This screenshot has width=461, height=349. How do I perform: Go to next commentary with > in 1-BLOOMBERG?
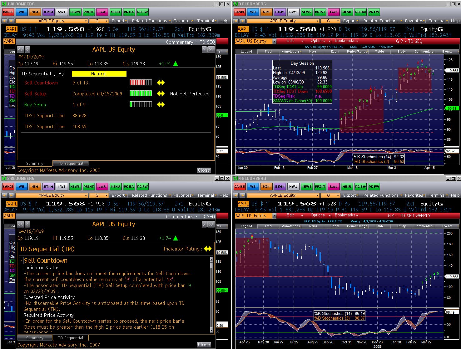click(x=204, y=49)
